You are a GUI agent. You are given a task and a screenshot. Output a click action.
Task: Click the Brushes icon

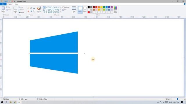[39, 8]
